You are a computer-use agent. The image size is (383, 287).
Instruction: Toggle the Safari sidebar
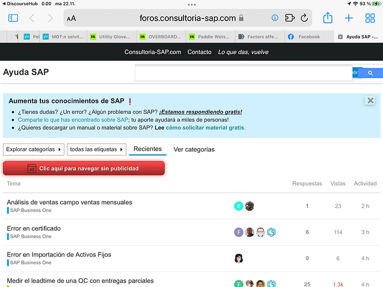coord(13,18)
